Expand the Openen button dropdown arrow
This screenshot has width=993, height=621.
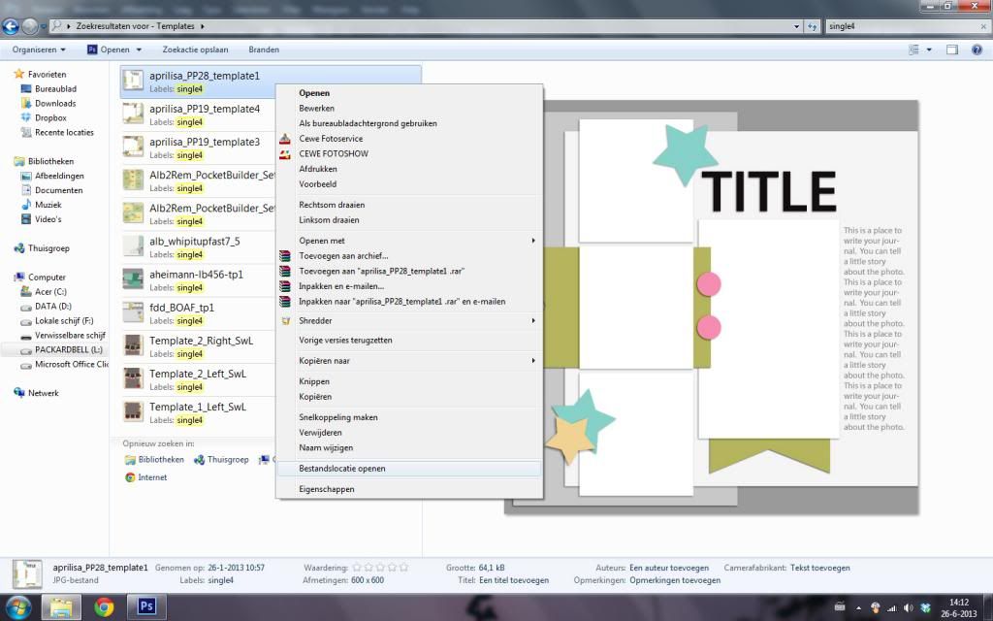[139, 49]
